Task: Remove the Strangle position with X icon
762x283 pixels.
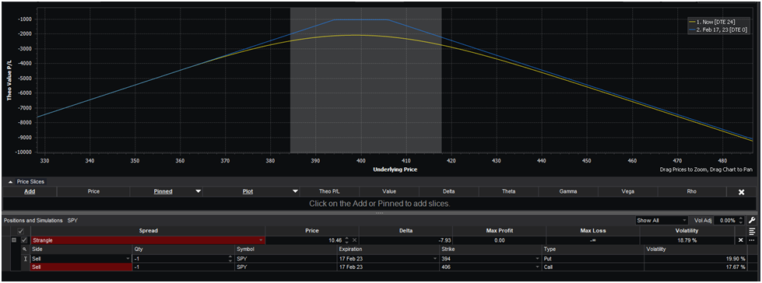Action: point(741,240)
